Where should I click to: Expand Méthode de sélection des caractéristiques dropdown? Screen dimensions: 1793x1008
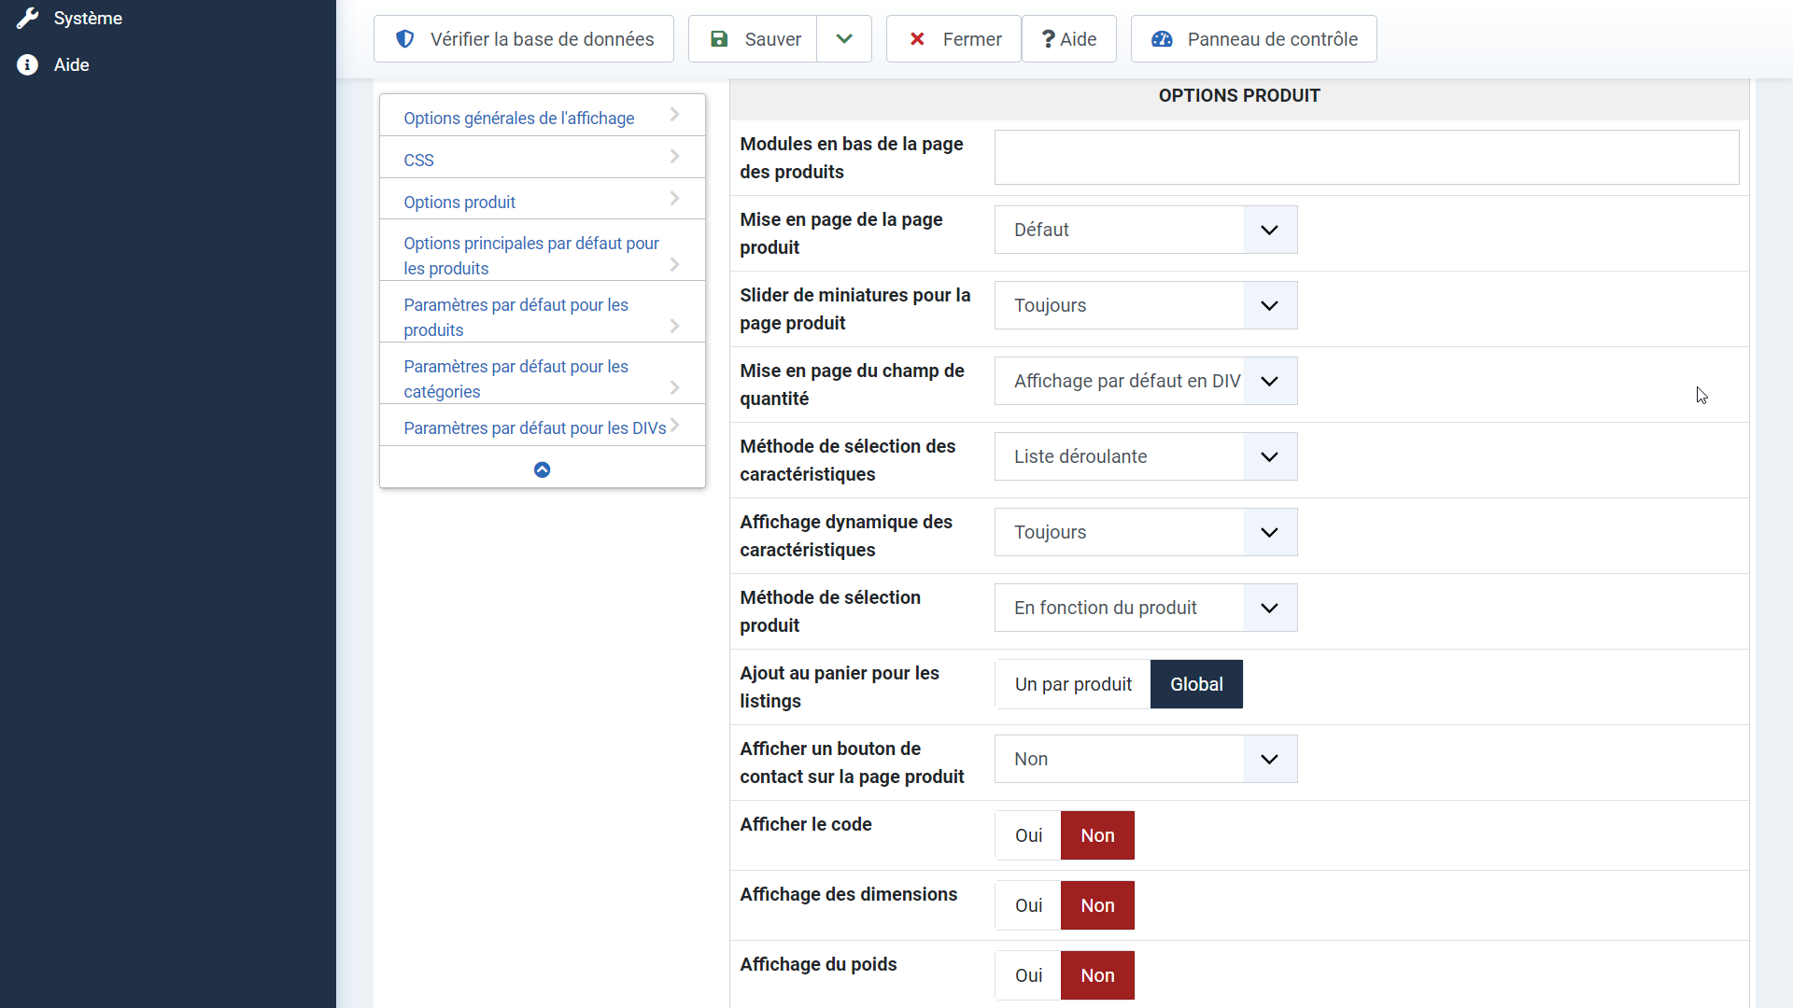[x=1145, y=456]
